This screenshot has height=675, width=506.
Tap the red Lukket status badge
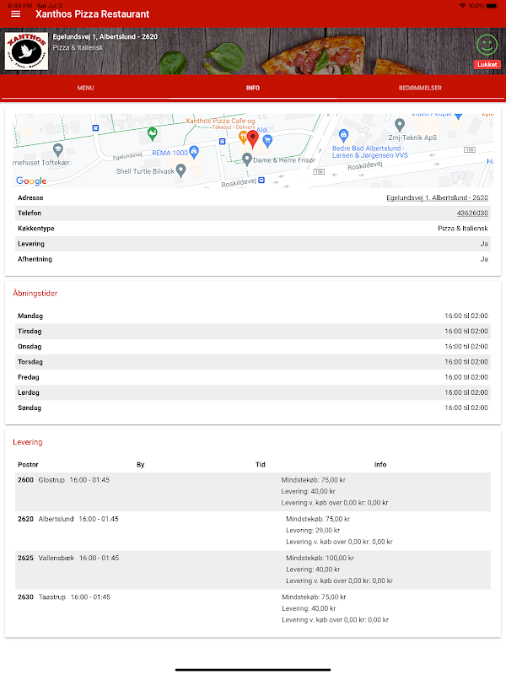tap(487, 65)
